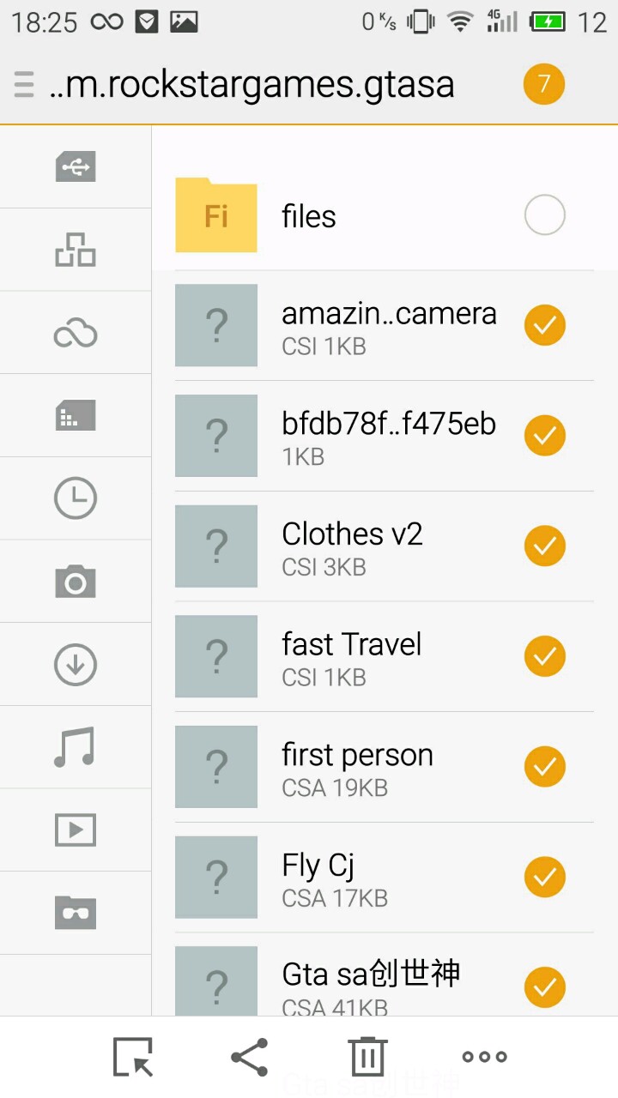The height and width of the screenshot is (1098, 618).
Task: Select the files folder checkbox
Action: 544,215
